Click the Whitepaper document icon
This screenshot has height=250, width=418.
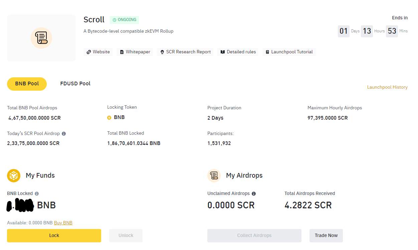pyautogui.click(x=122, y=52)
